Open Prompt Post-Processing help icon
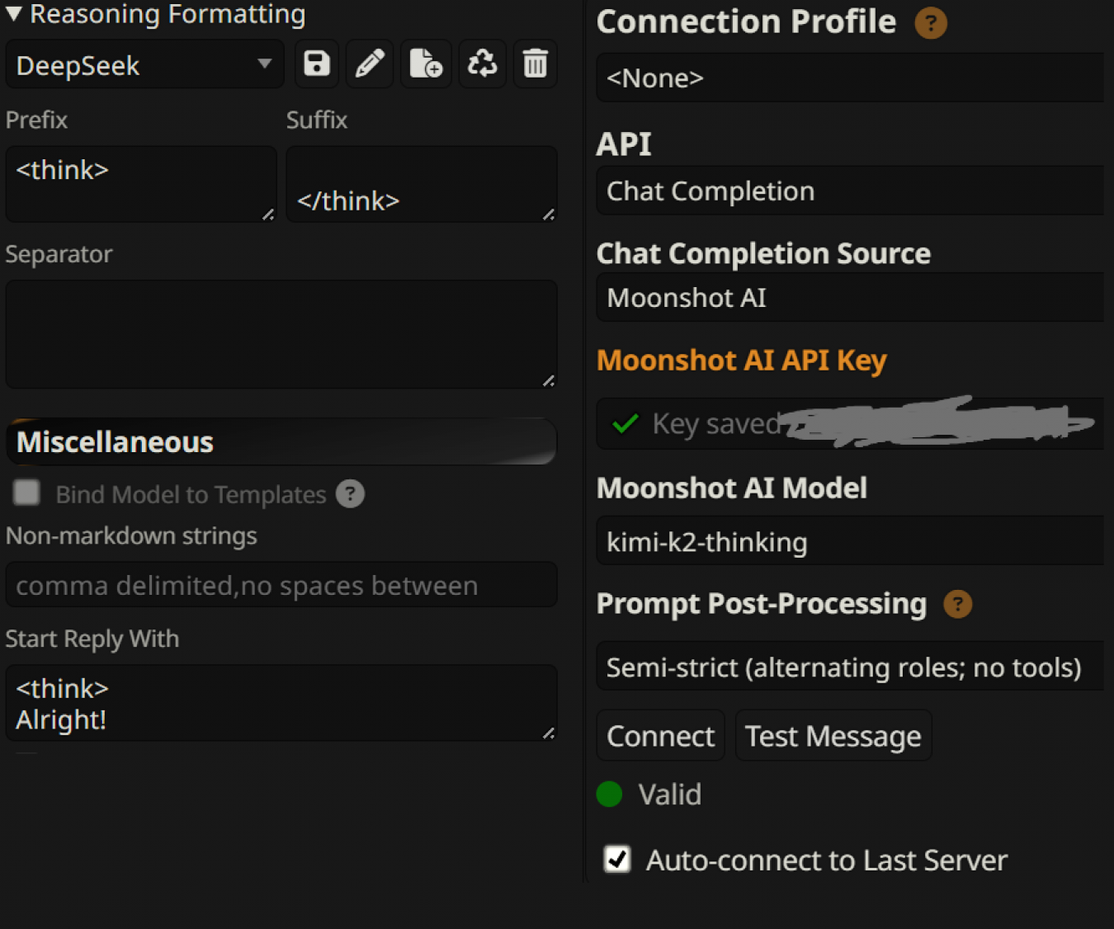Viewport: 1114px width, 929px height. 957,604
